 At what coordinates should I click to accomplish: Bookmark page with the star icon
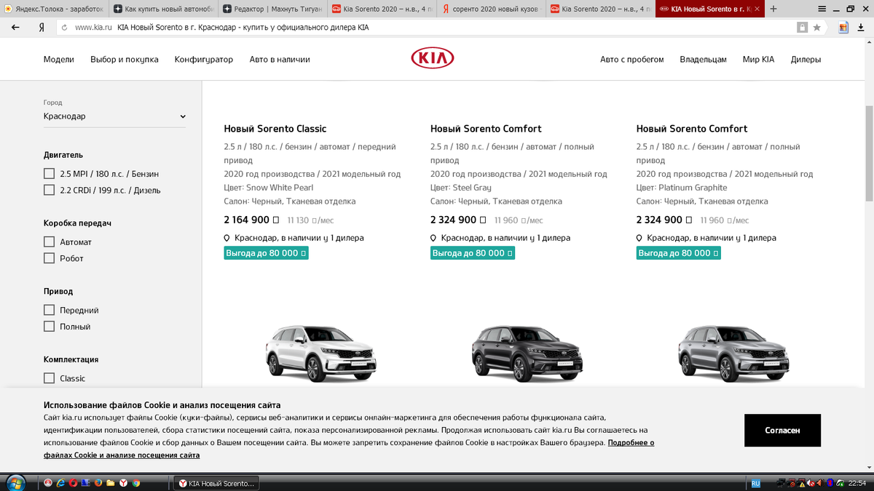tap(817, 27)
